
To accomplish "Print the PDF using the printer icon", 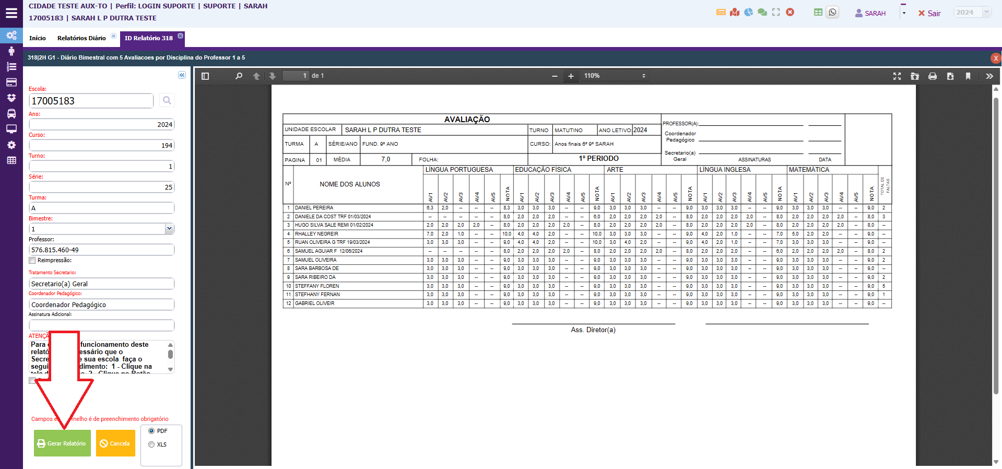I will pyautogui.click(x=932, y=76).
